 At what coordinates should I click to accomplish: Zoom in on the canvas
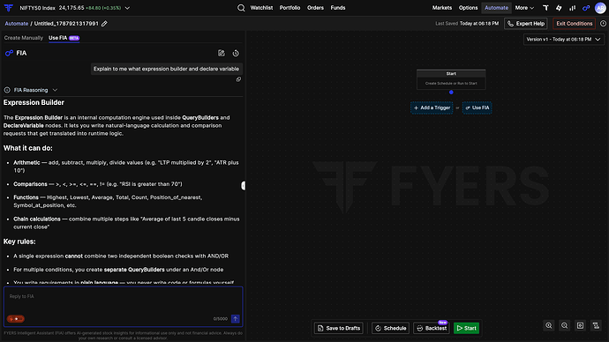(x=549, y=326)
